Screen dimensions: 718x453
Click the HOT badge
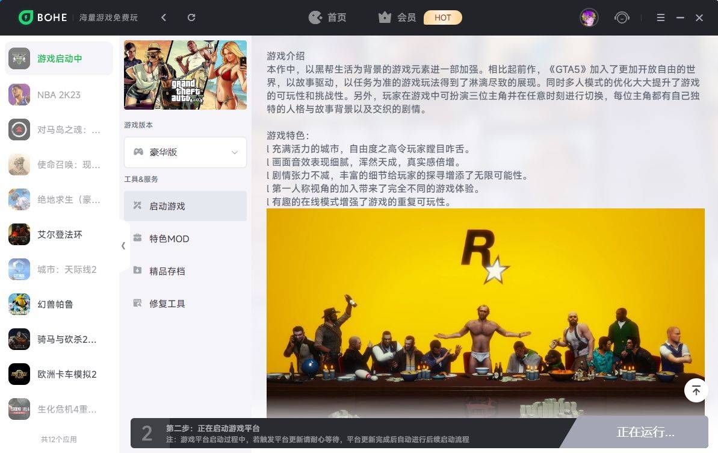442,17
